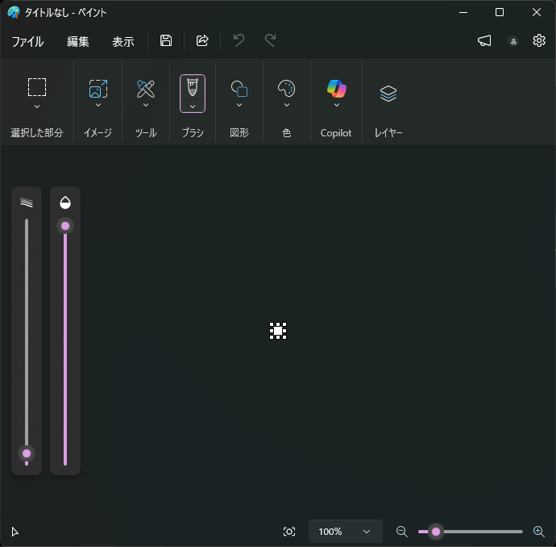Open Paint settings gear icon
This screenshot has width=556, height=547.
539,41
